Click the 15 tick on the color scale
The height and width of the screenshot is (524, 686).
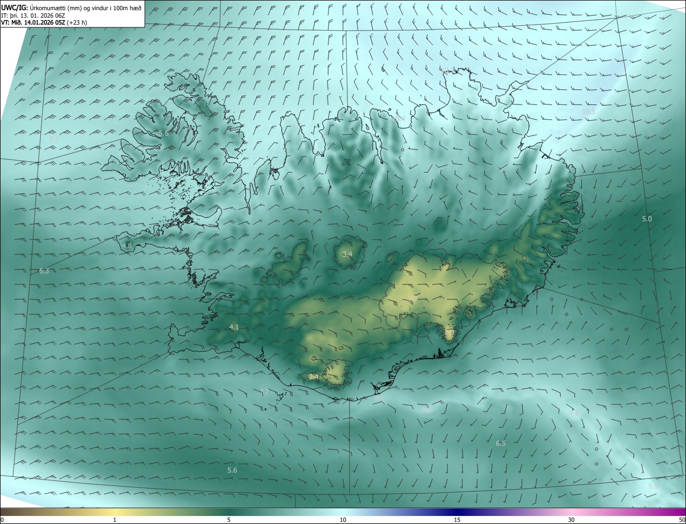pos(457,520)
